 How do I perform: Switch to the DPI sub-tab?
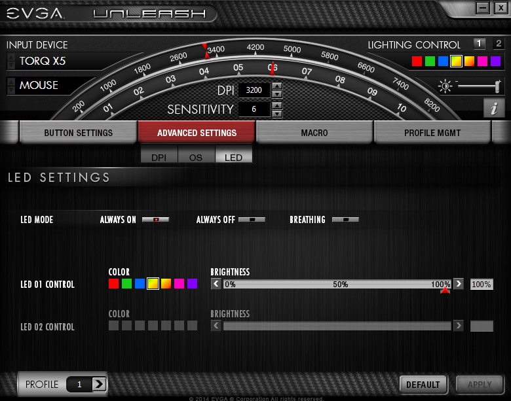click(x=159, y=155)
